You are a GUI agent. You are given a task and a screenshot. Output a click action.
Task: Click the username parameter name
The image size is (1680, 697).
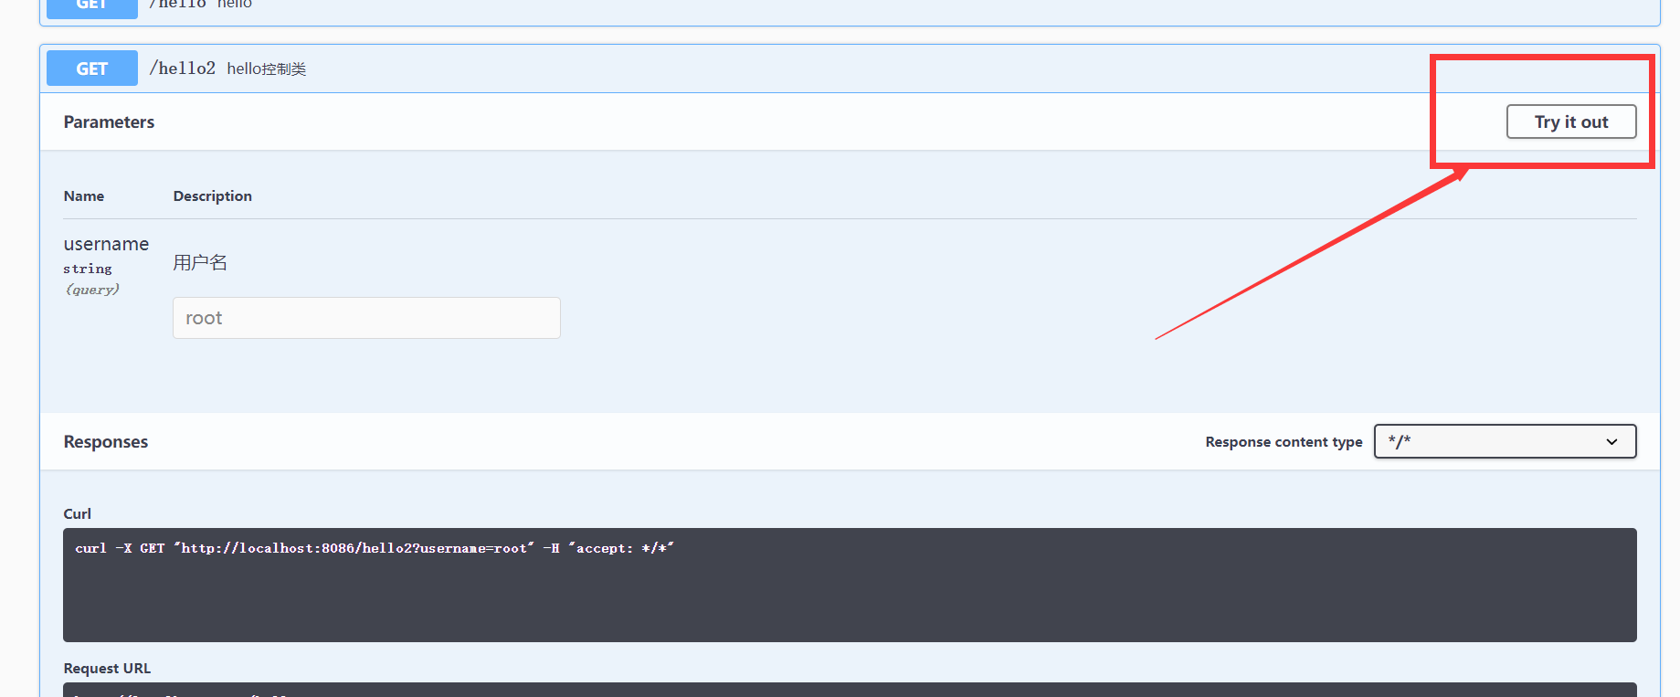(x=106, y=244)
